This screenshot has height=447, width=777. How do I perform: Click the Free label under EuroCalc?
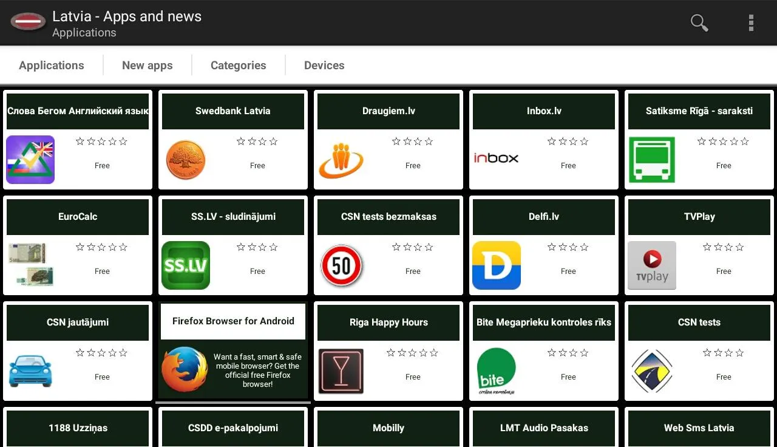(x=102, y=271)
